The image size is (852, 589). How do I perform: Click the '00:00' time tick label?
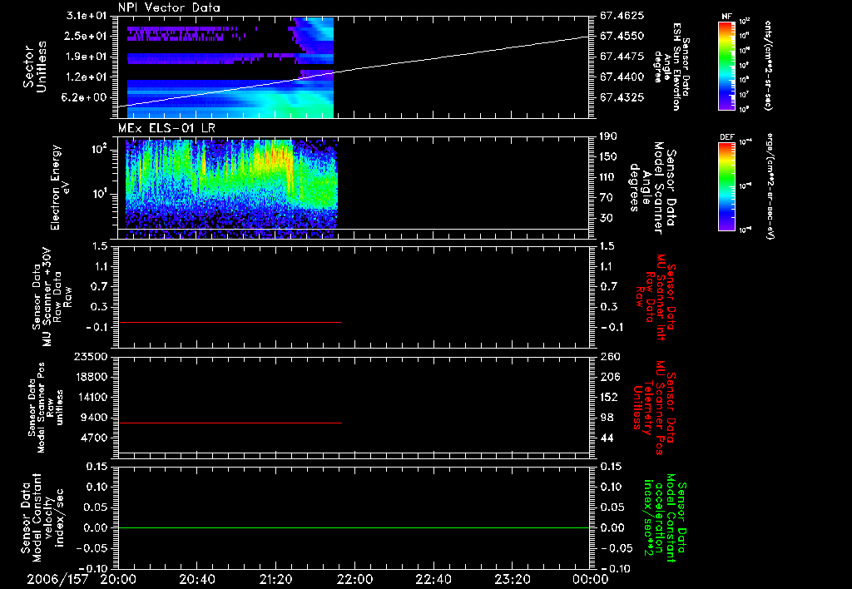[x=590, y=580]
